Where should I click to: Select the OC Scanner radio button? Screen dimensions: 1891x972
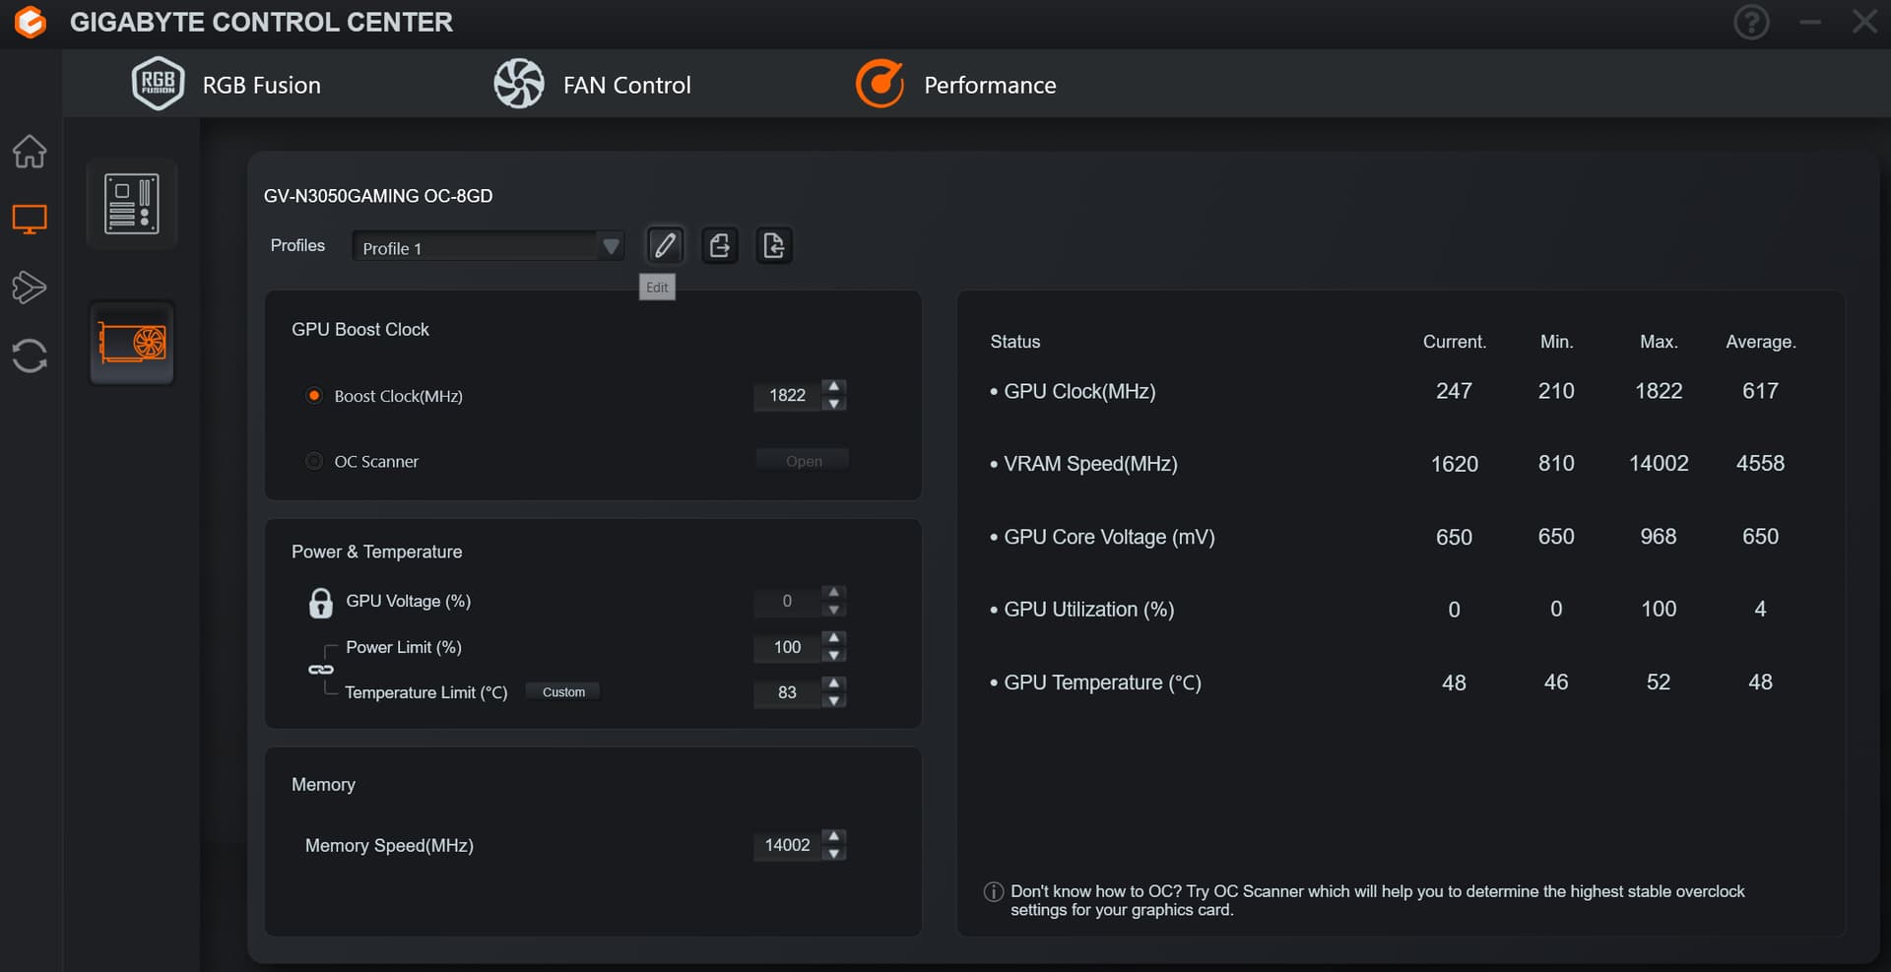click(x=314, y=461)
